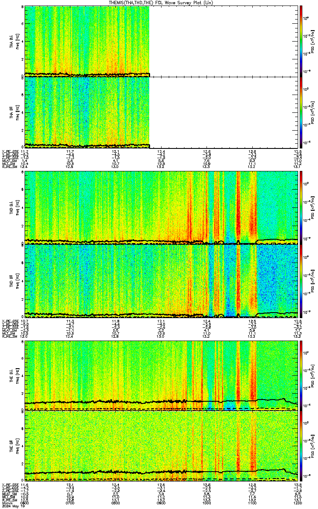Click the 0700 time tick label

(x=70, y=503)
